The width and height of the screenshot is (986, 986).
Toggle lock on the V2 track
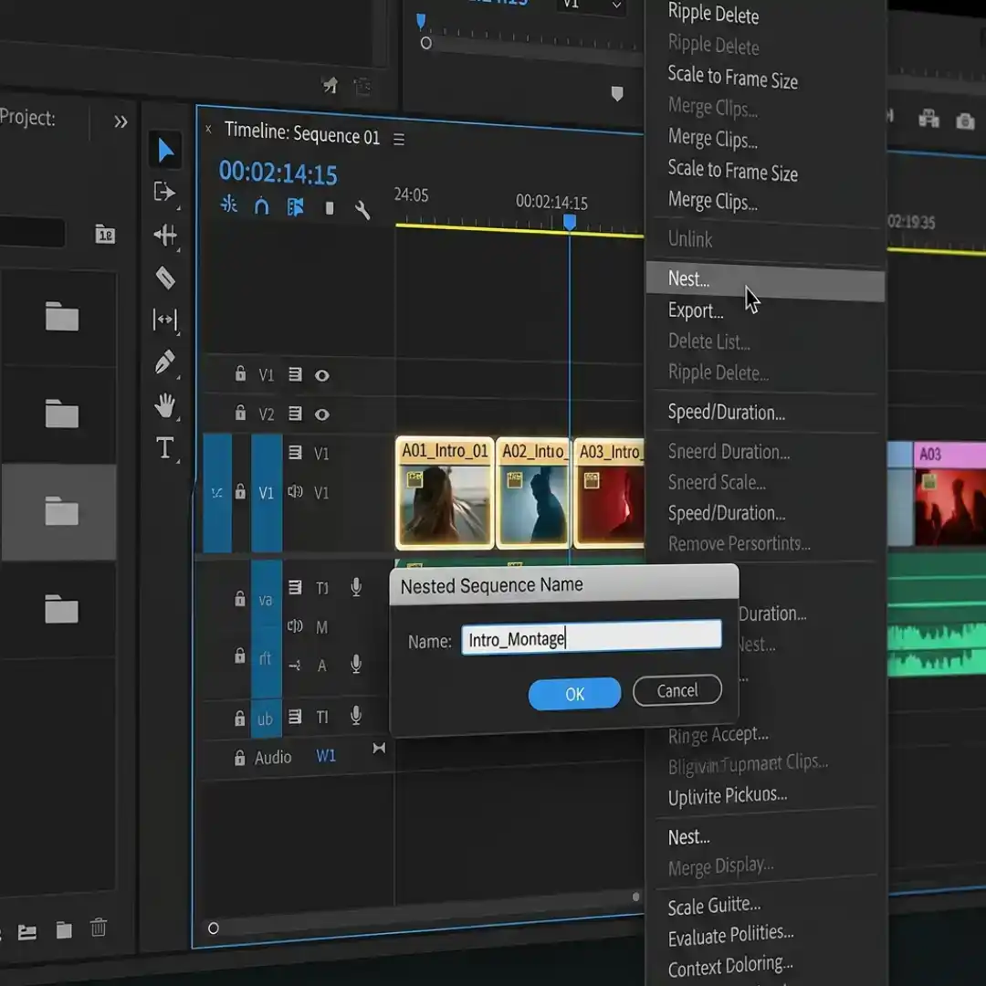point(240,413)
